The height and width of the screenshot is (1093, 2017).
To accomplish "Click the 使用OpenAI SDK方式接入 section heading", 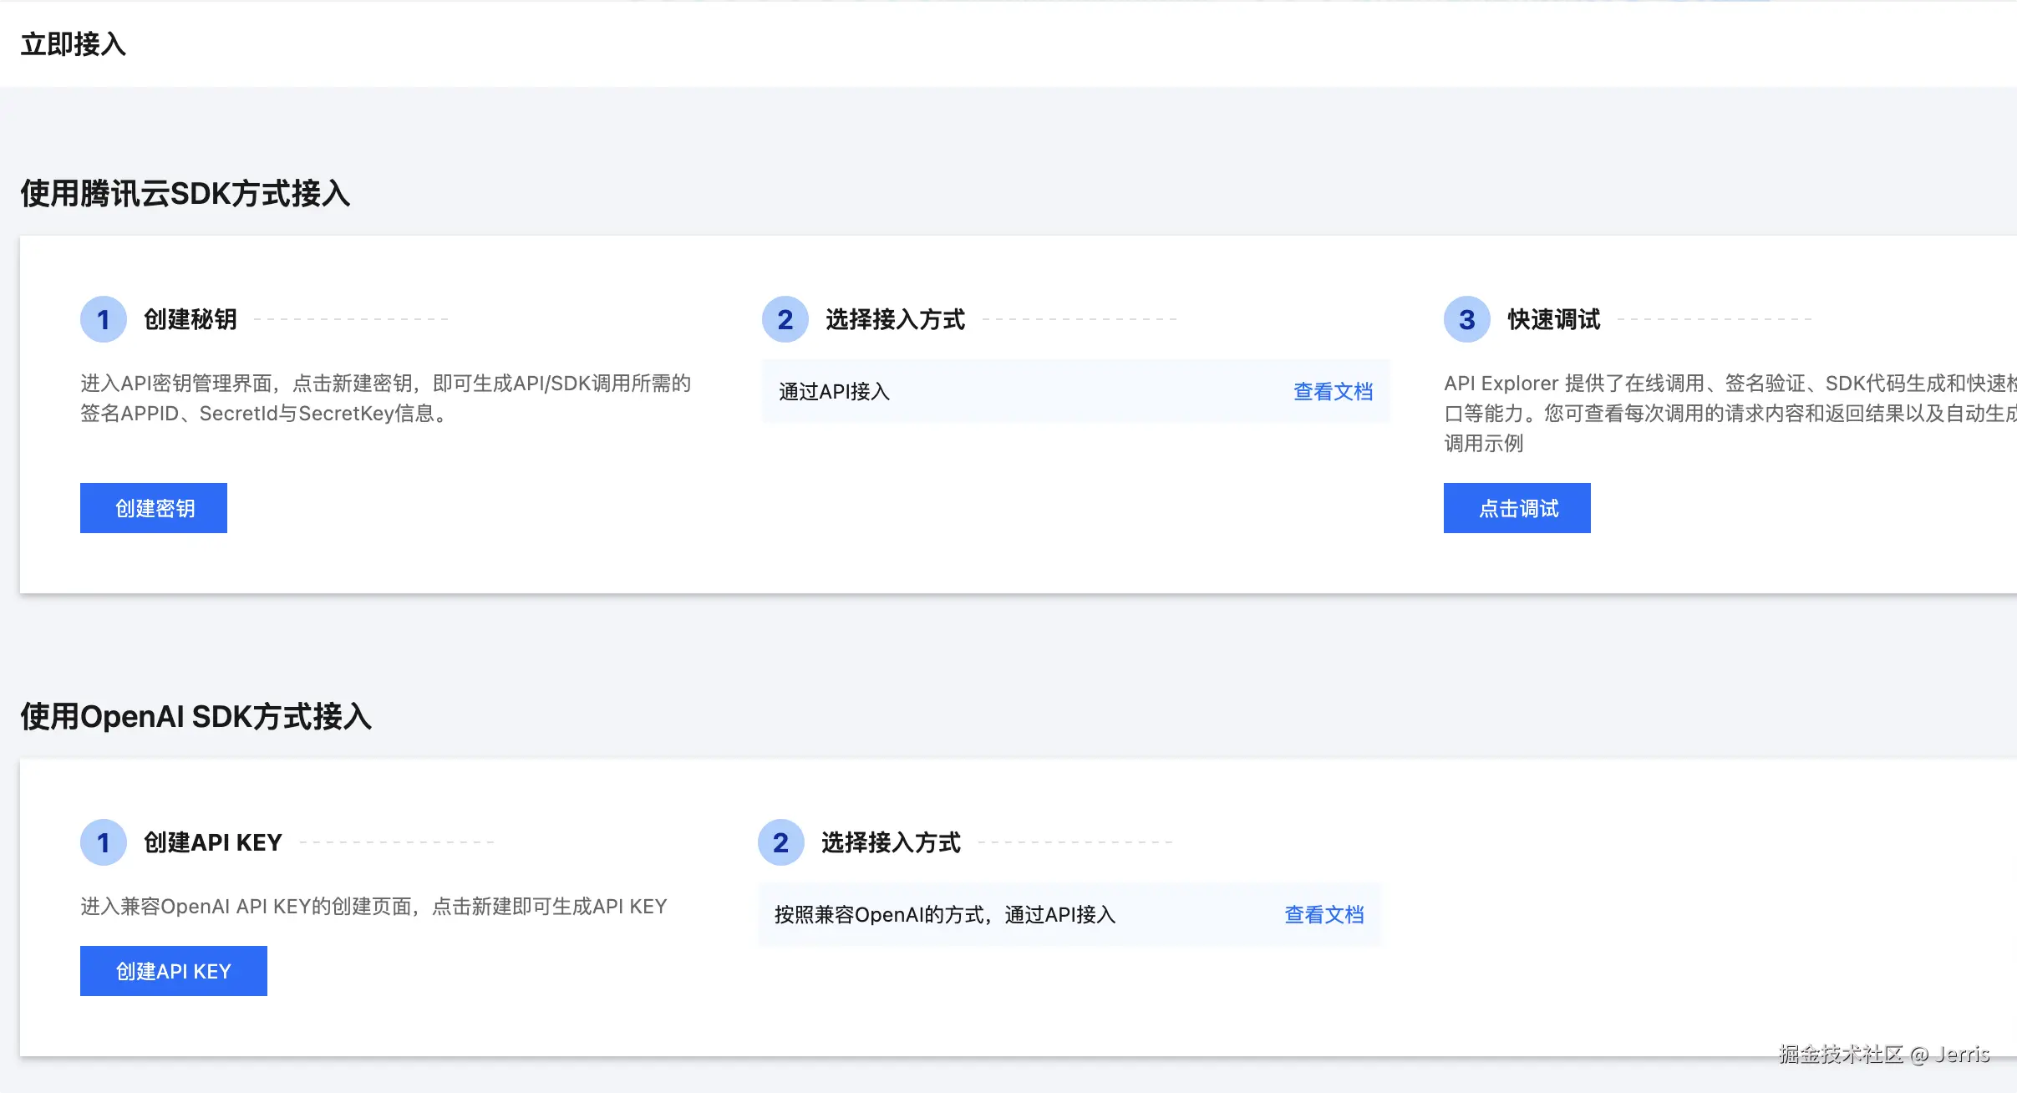I will 196,716.
